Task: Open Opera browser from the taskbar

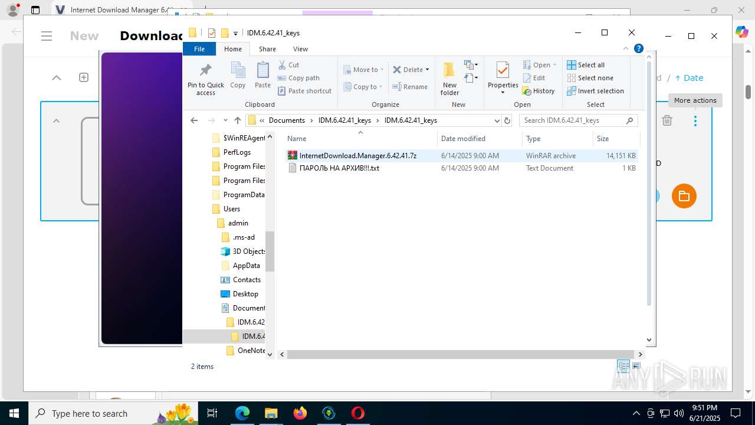Action: click(357, 413)
